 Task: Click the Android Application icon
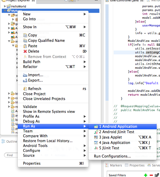pos(96,127)
